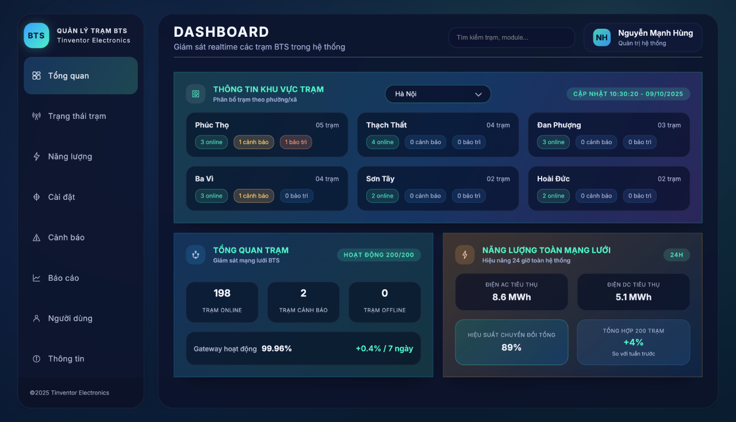Click the BTS logo icon in sidebar

coord(36,36)
